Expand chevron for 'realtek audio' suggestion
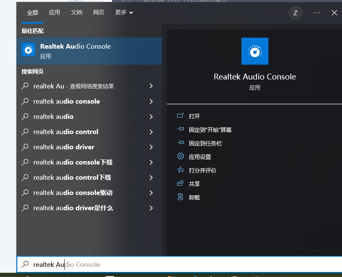 (x=151, y=116)
